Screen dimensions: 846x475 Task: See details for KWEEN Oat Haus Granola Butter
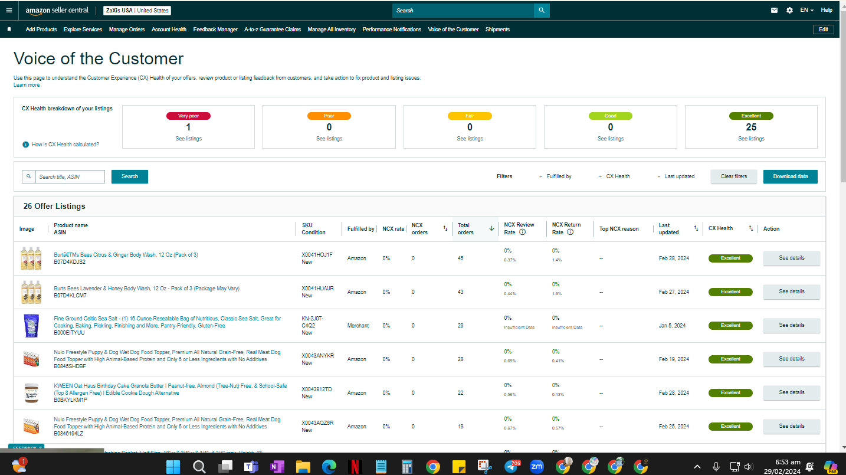pyautogui.click(x=792, y=392)
